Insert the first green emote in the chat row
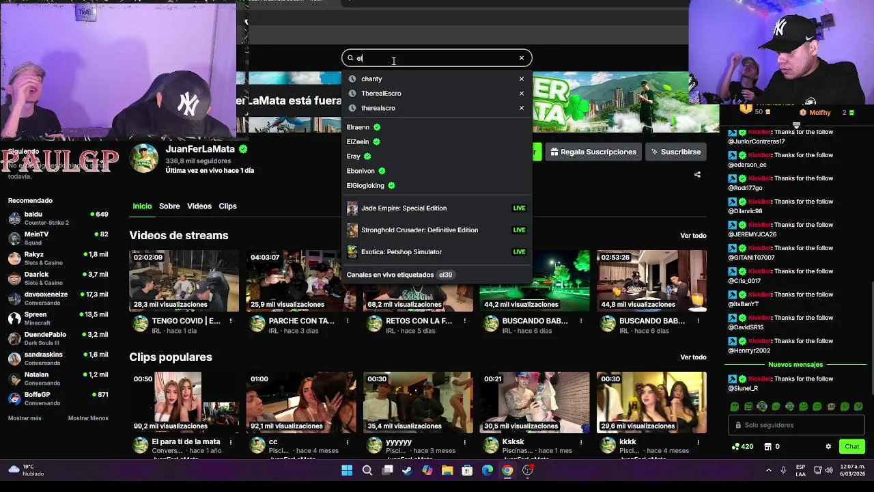The height and width of the screenshot is (492, 874). (735, 407)
